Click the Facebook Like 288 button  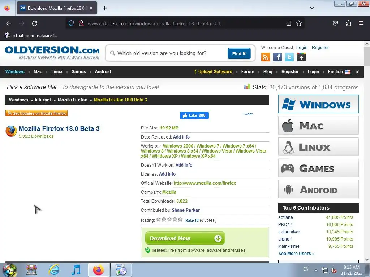pyautogui.click(x=194, y=115)
